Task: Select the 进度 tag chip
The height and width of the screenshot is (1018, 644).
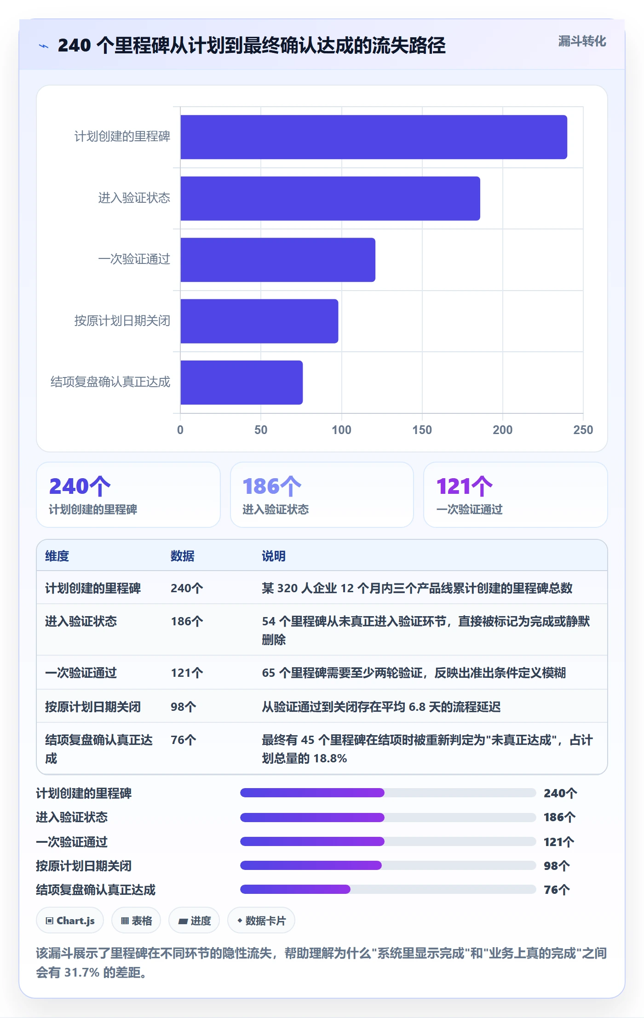Action: [194, 921]
